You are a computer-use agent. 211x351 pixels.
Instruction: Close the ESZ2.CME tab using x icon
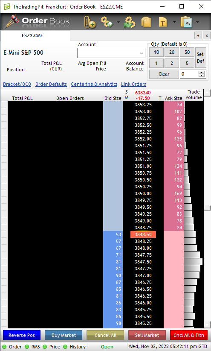point(207,35)
